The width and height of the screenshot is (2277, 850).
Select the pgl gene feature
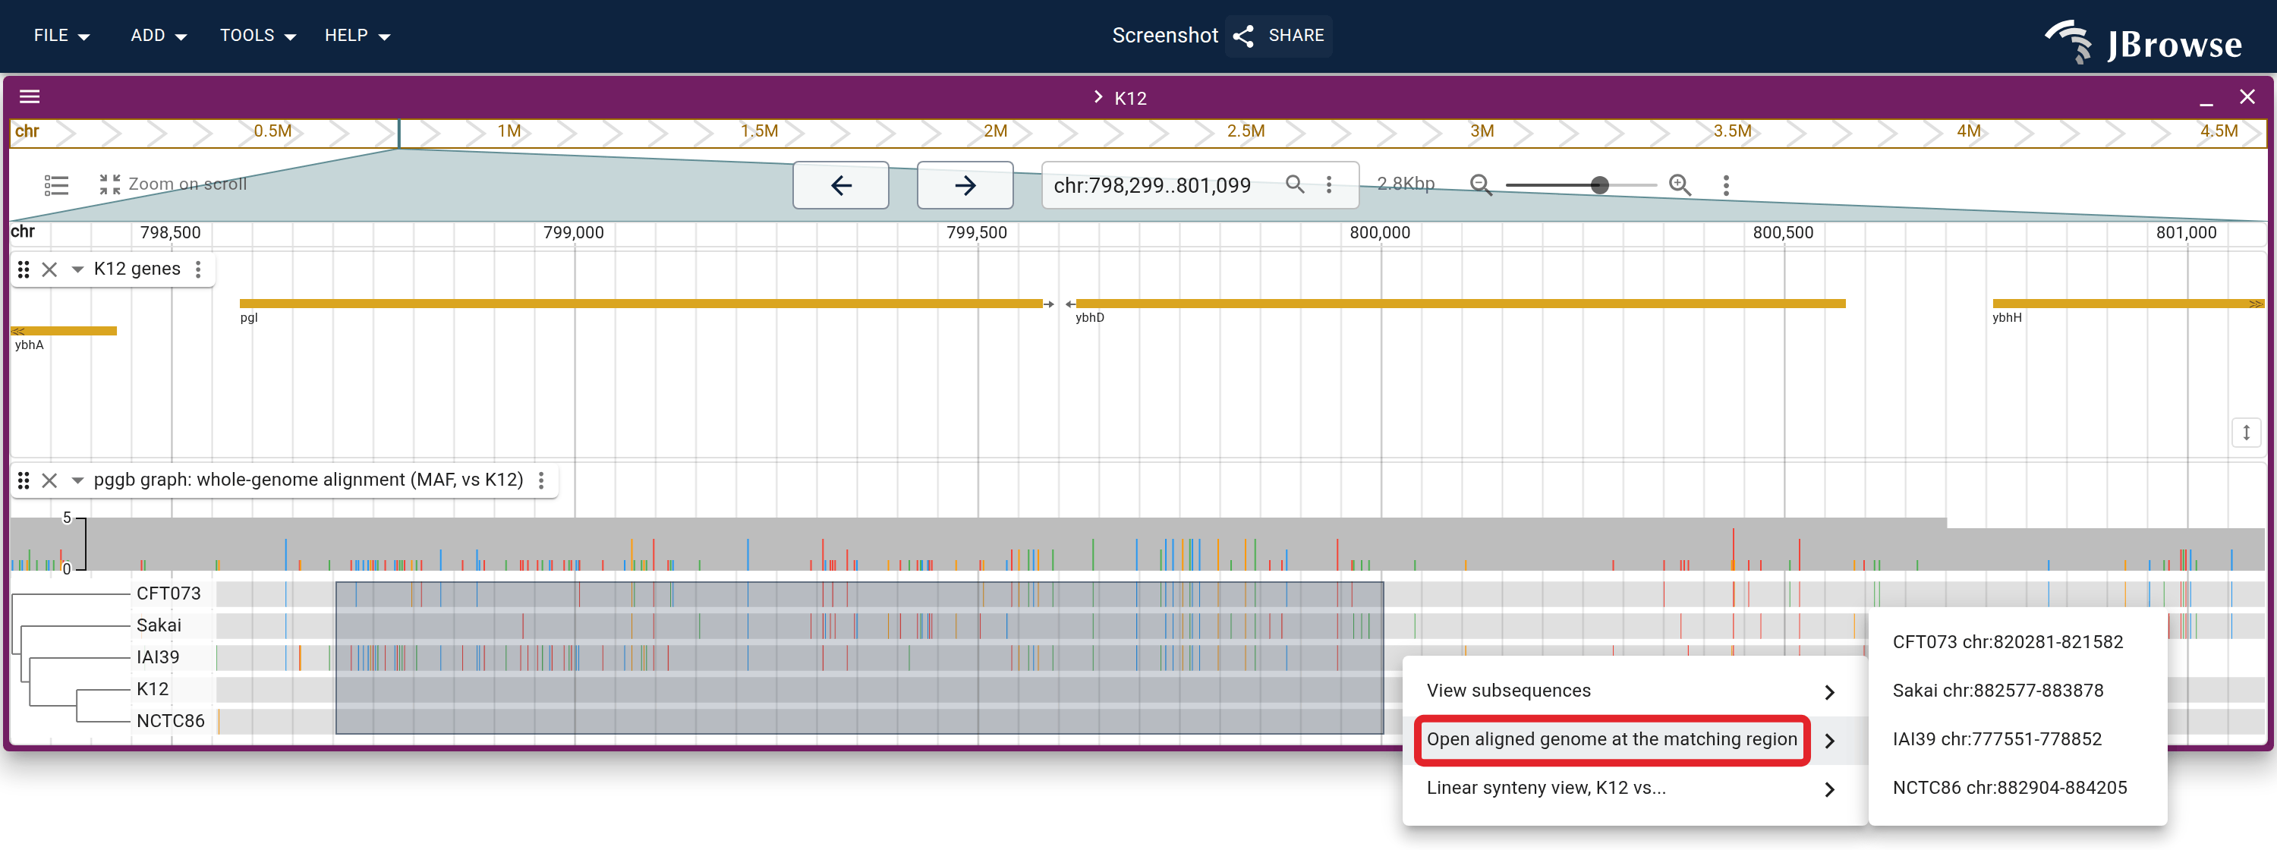point(641,304)
